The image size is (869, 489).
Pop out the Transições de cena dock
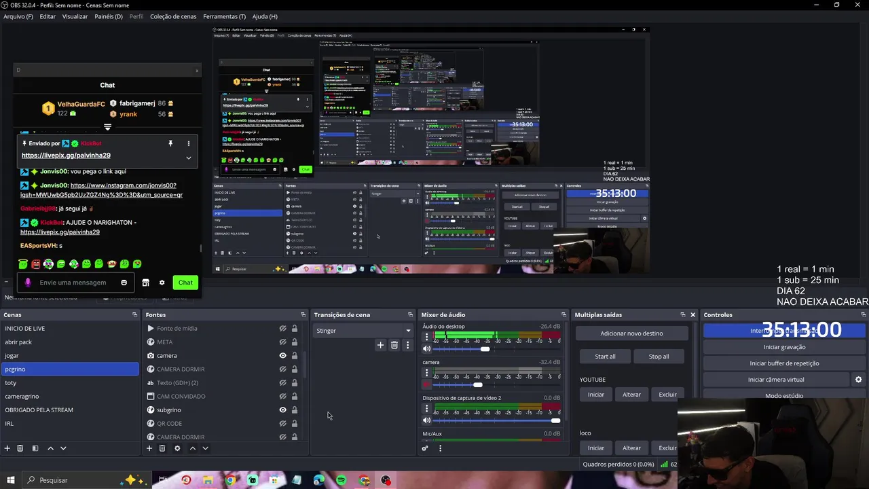tap(410, 315)
